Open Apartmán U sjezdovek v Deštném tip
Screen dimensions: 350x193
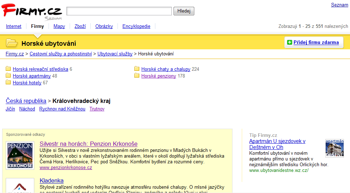277,144
